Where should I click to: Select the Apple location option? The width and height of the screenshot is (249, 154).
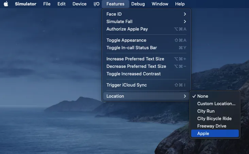point(215,133)
